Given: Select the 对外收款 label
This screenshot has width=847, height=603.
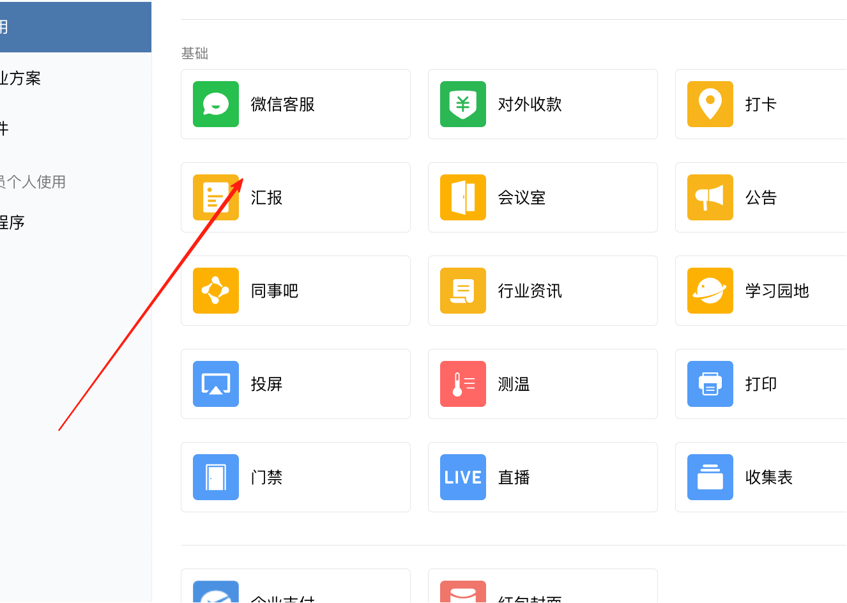Looking at the screenshot, I should click(530, 104).
